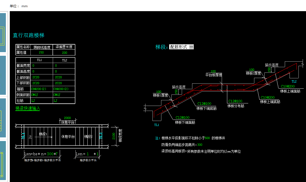Edit the 踏步数 value 7
This screenshot has height=182, width=306.
(57, 154)
